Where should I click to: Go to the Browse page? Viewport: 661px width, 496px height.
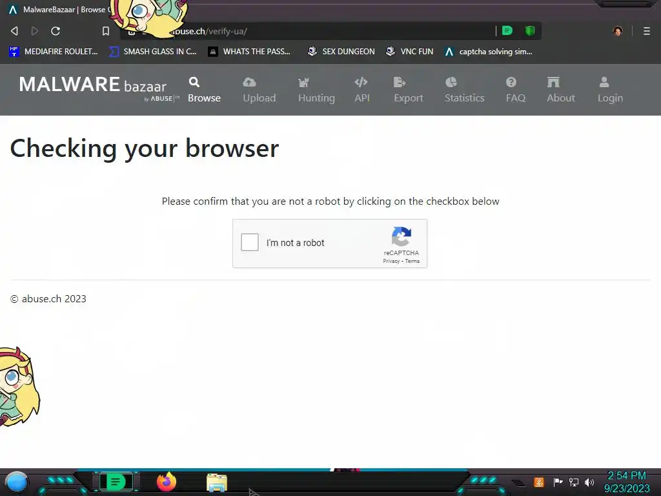(204, 90)
